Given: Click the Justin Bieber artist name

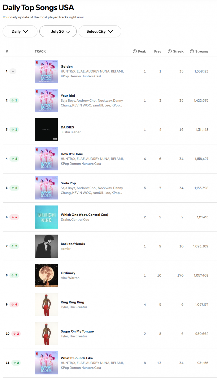Looking at the screenshot, I should 71,132.
